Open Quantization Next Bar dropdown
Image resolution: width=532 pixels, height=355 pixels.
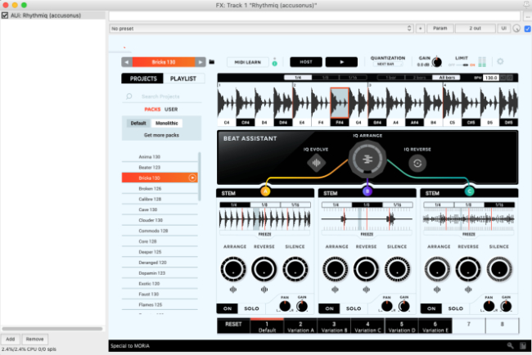[x=387, y=64]
